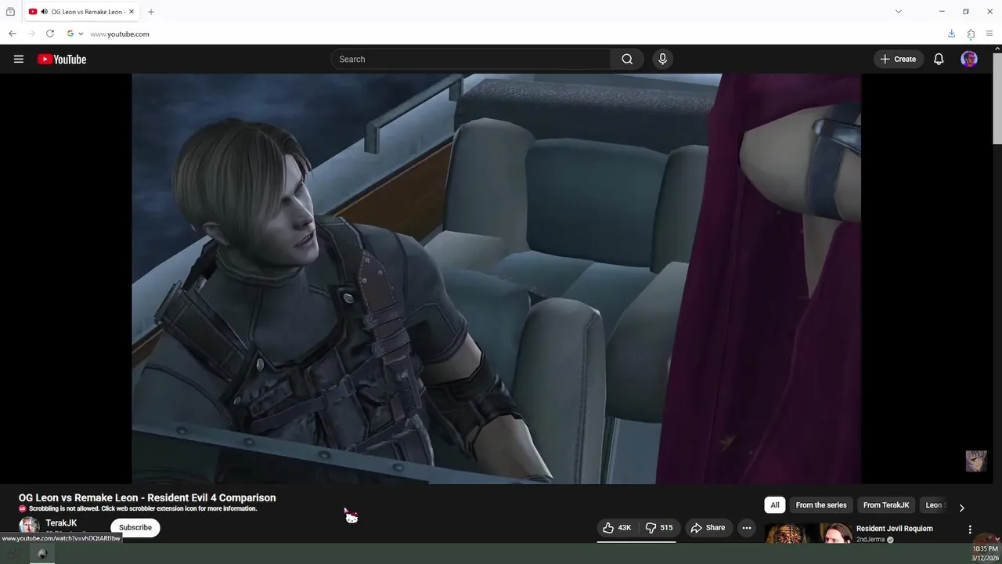The width and height of the screenshot is (1002, 564).
Task: Open TerakJK channel avatar
Action: click(29, 526)
